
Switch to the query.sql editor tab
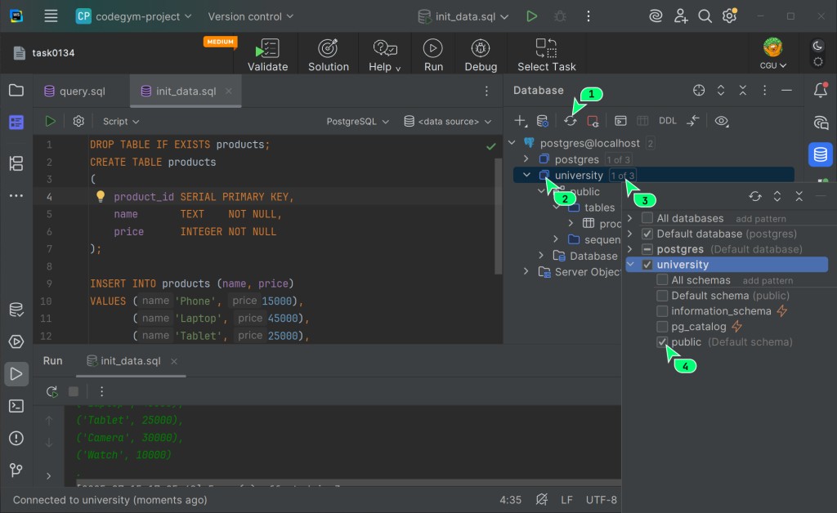click(x=82, y=91)
